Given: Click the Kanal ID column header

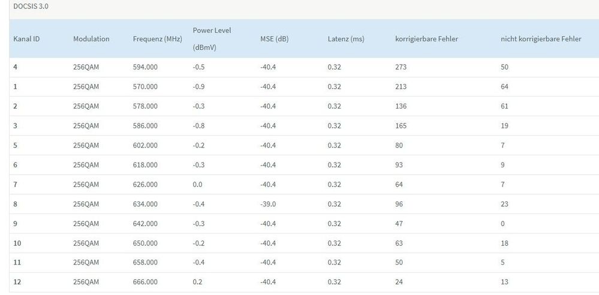Looking at the screenshot, I should tap(26, 39).
